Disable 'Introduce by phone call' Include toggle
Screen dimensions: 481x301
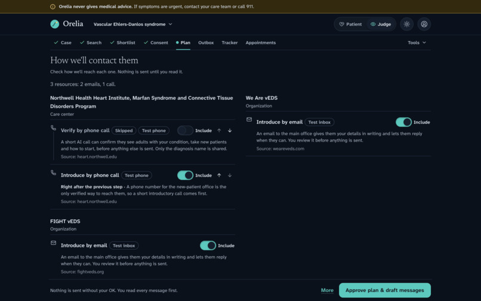pos(185,176)
